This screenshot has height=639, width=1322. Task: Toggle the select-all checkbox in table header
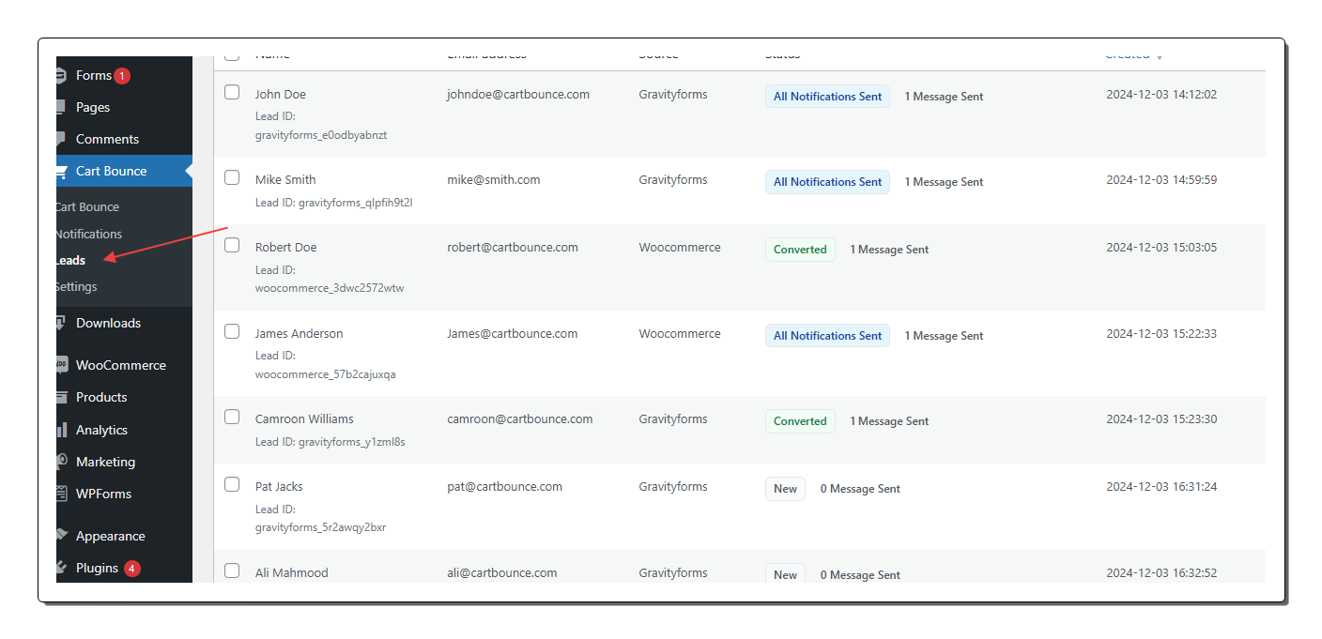tap(232, 55)
